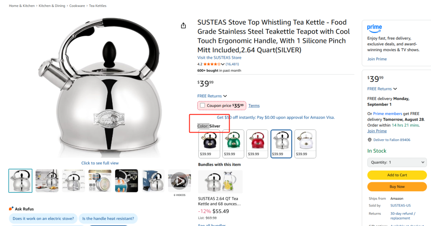Open Tea Kettles breadcrumb category
The image size is (431, 226).
click(x=98, y=6)
